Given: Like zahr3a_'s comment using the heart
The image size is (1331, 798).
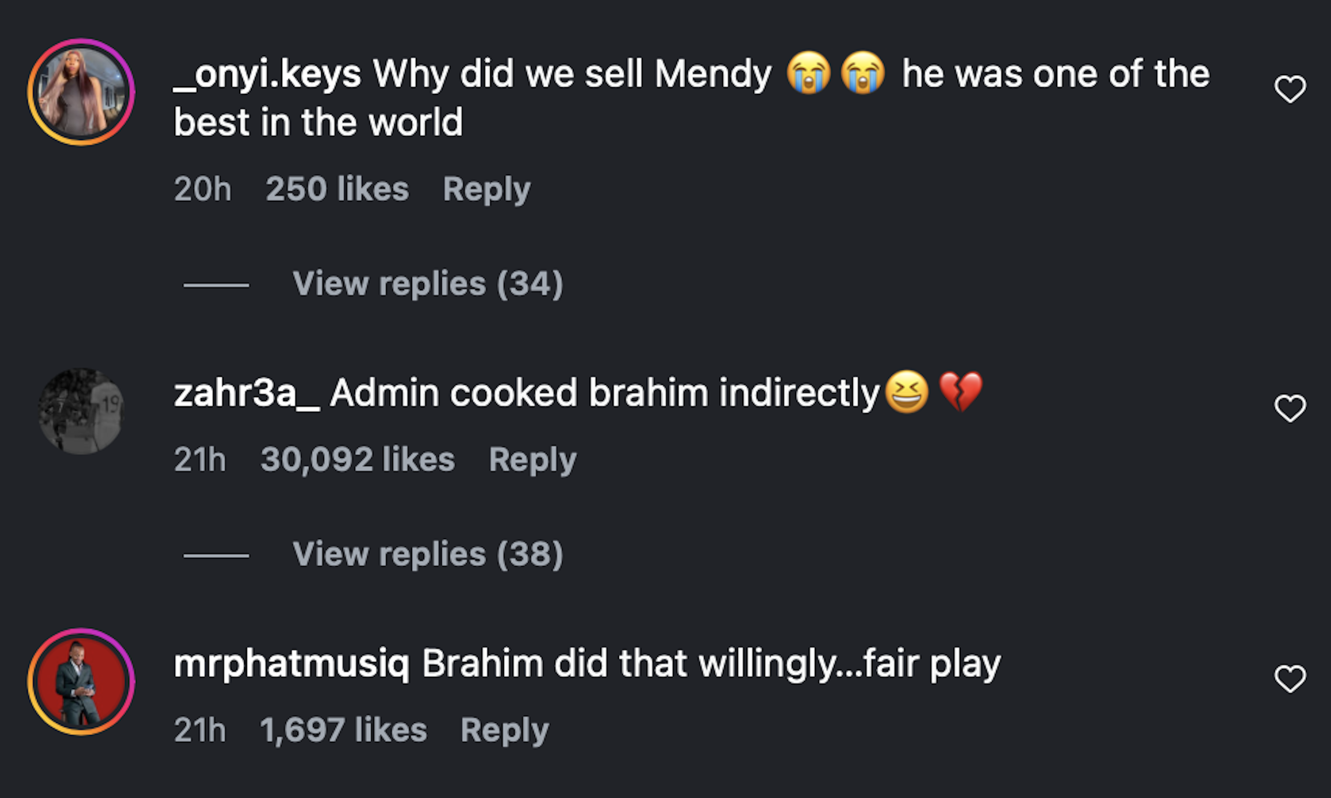Looking at the screenshot, I should [x=1290, y=408].
